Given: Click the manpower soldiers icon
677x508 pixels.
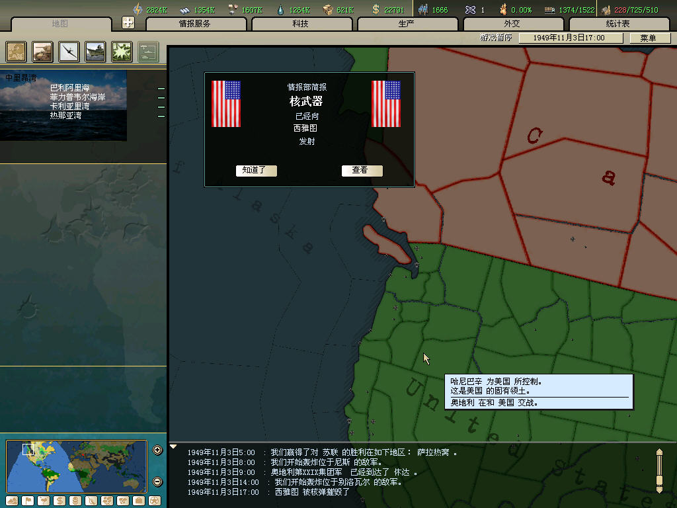Looking at the screenshot, I should point(423,9).
